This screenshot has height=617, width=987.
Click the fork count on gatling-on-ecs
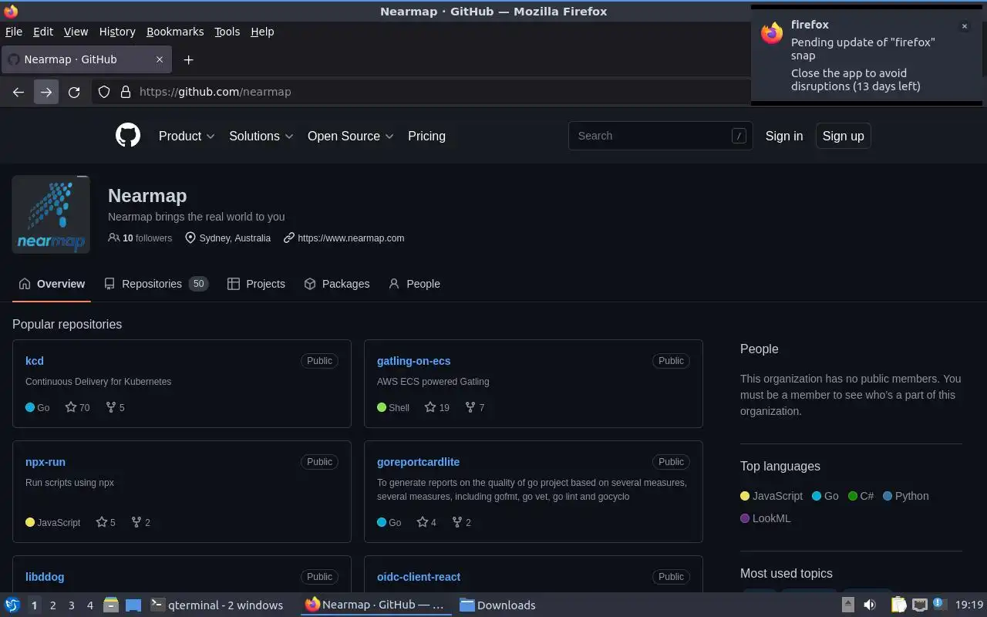(x=482, y=407)
